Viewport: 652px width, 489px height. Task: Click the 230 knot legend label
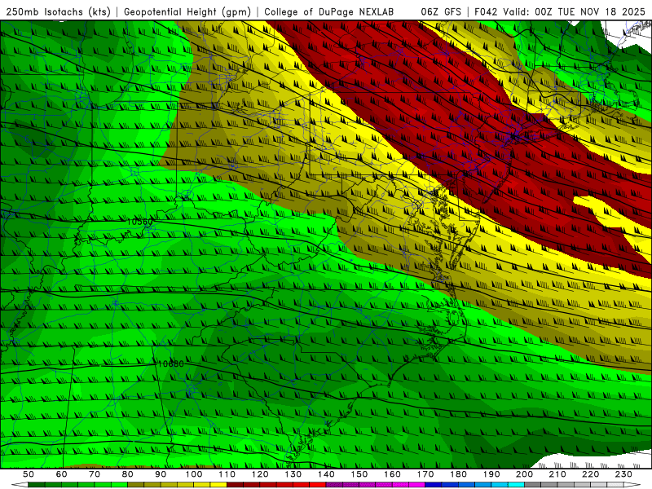tap(623, 474)
